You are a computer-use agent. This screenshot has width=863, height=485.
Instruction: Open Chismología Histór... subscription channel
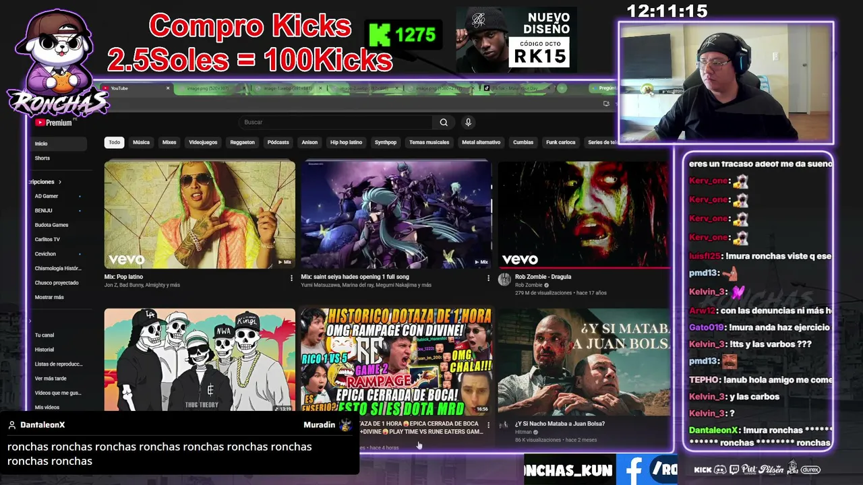coord(58,268)
